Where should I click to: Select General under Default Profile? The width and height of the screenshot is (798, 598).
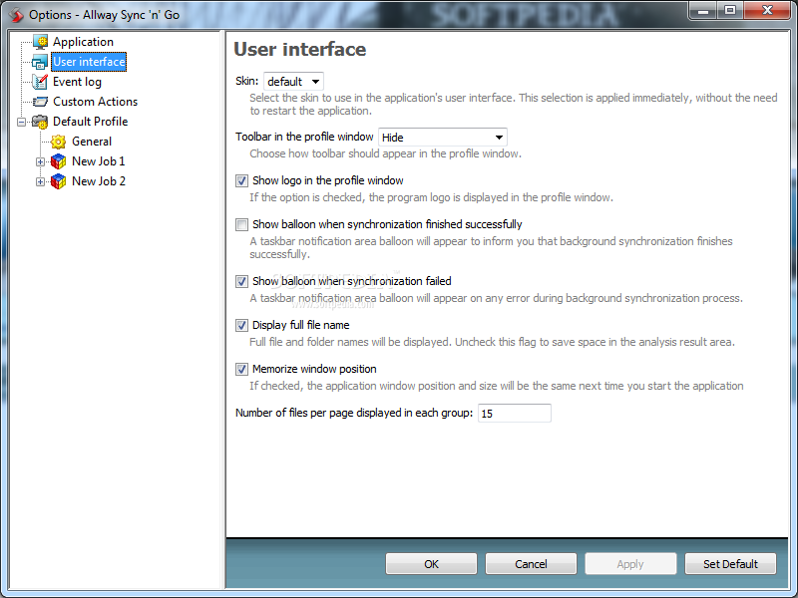point(92,142)
